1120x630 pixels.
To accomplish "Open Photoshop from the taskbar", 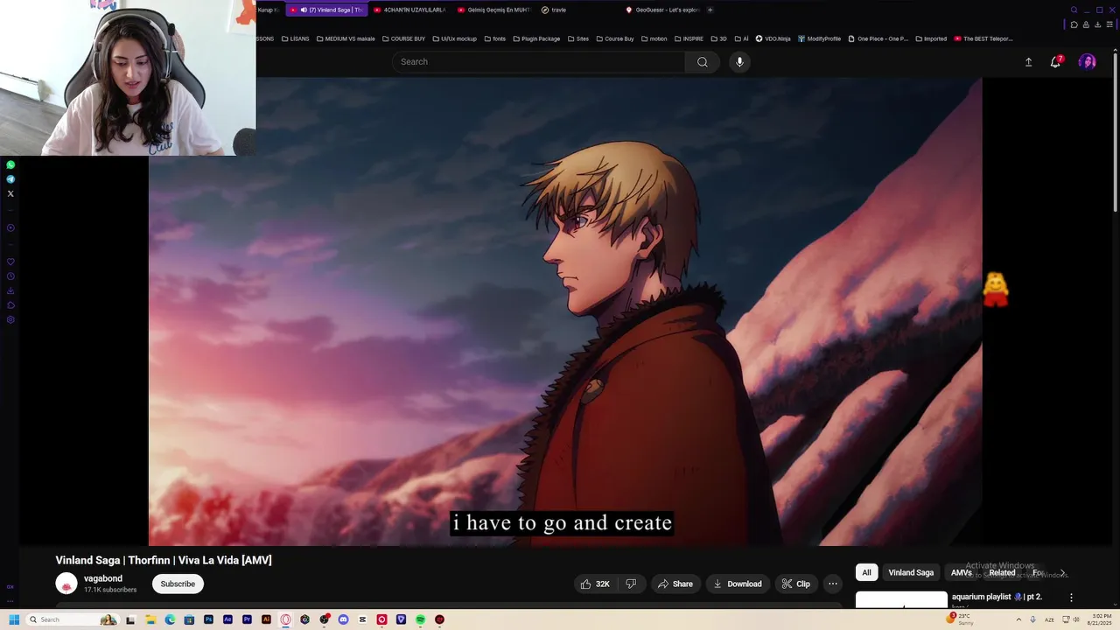I will [208, 619].
